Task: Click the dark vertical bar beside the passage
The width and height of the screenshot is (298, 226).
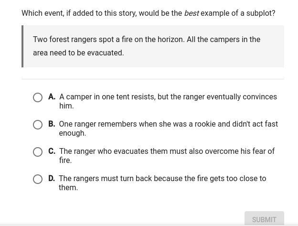Action: point(22,46)
